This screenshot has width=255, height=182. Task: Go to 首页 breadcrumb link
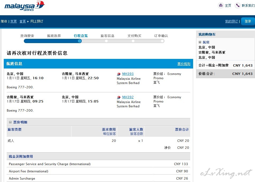click(x=22, y=21)
